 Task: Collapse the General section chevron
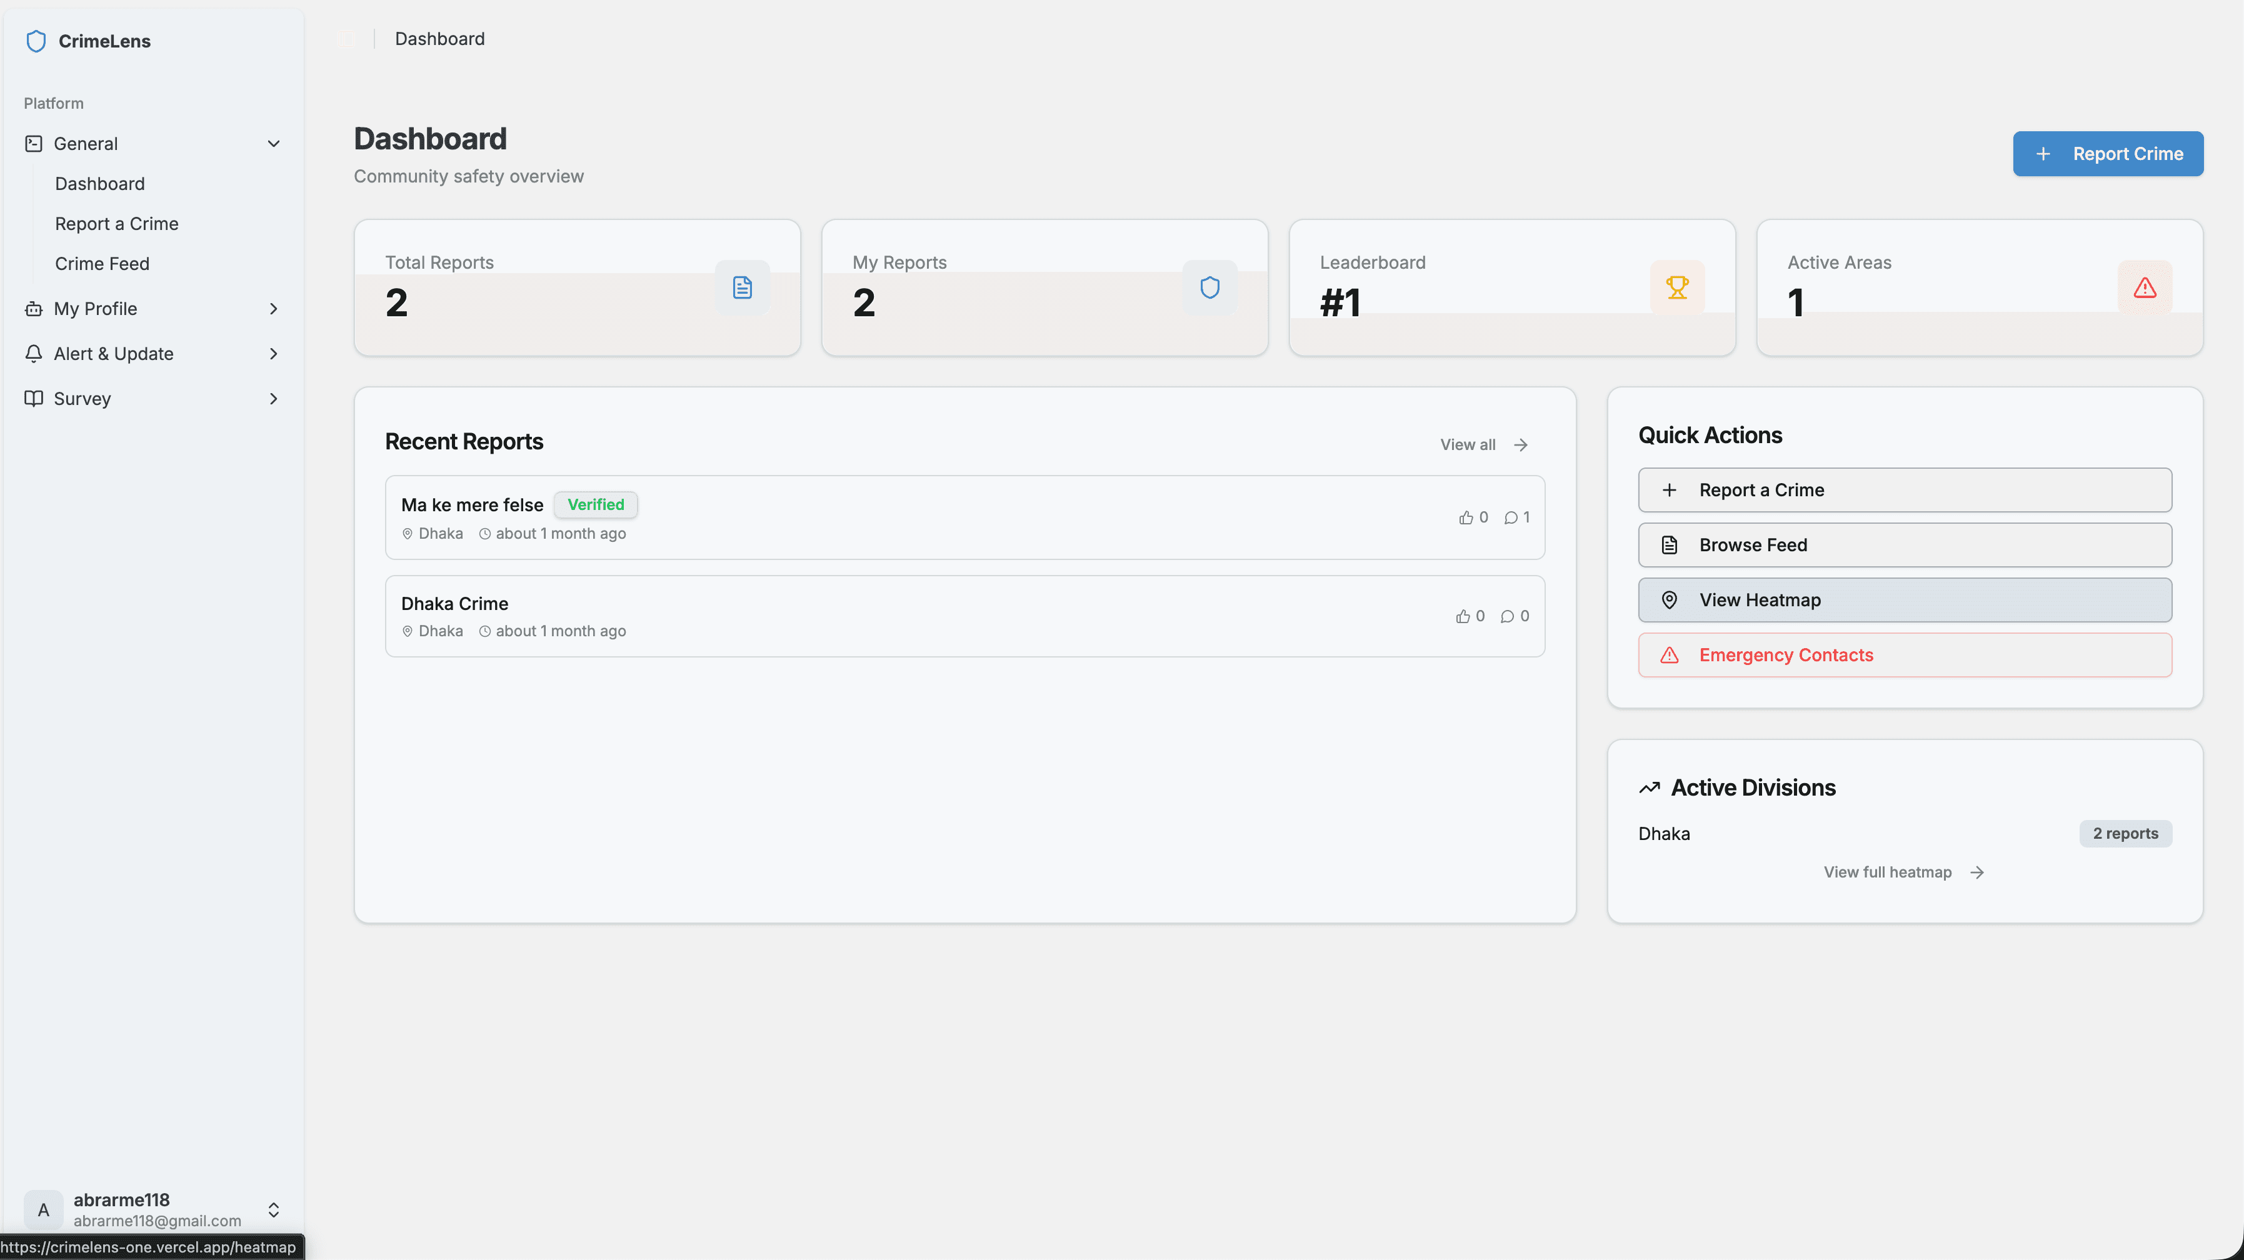point(274,144)
